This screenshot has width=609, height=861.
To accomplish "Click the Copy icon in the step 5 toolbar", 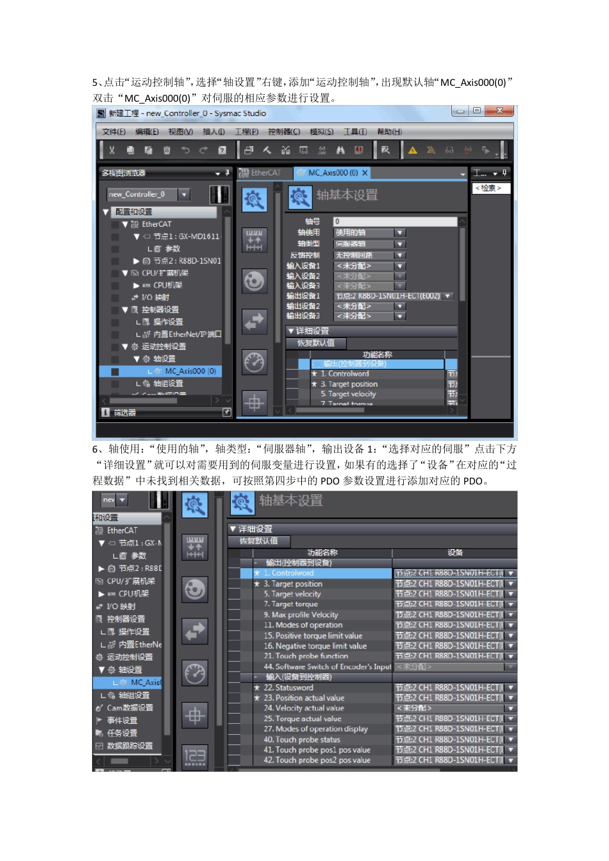I will point(130,150).
